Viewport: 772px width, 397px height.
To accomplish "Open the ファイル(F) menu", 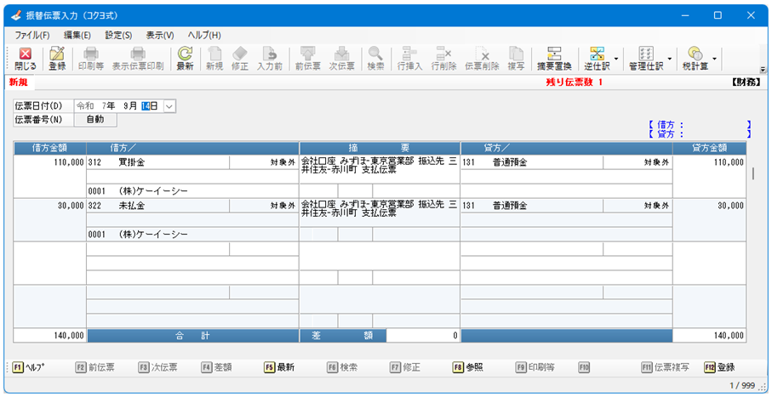I will click(32, 35).
